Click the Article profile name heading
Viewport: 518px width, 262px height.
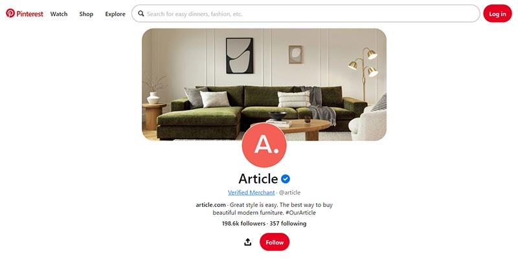click(258, 179)
